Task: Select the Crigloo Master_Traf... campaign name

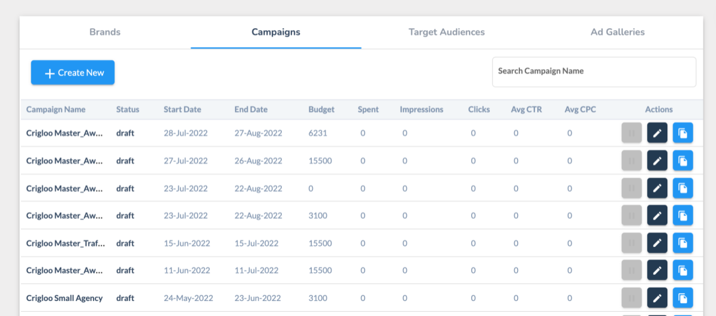Action: click(x=65, y=243)
